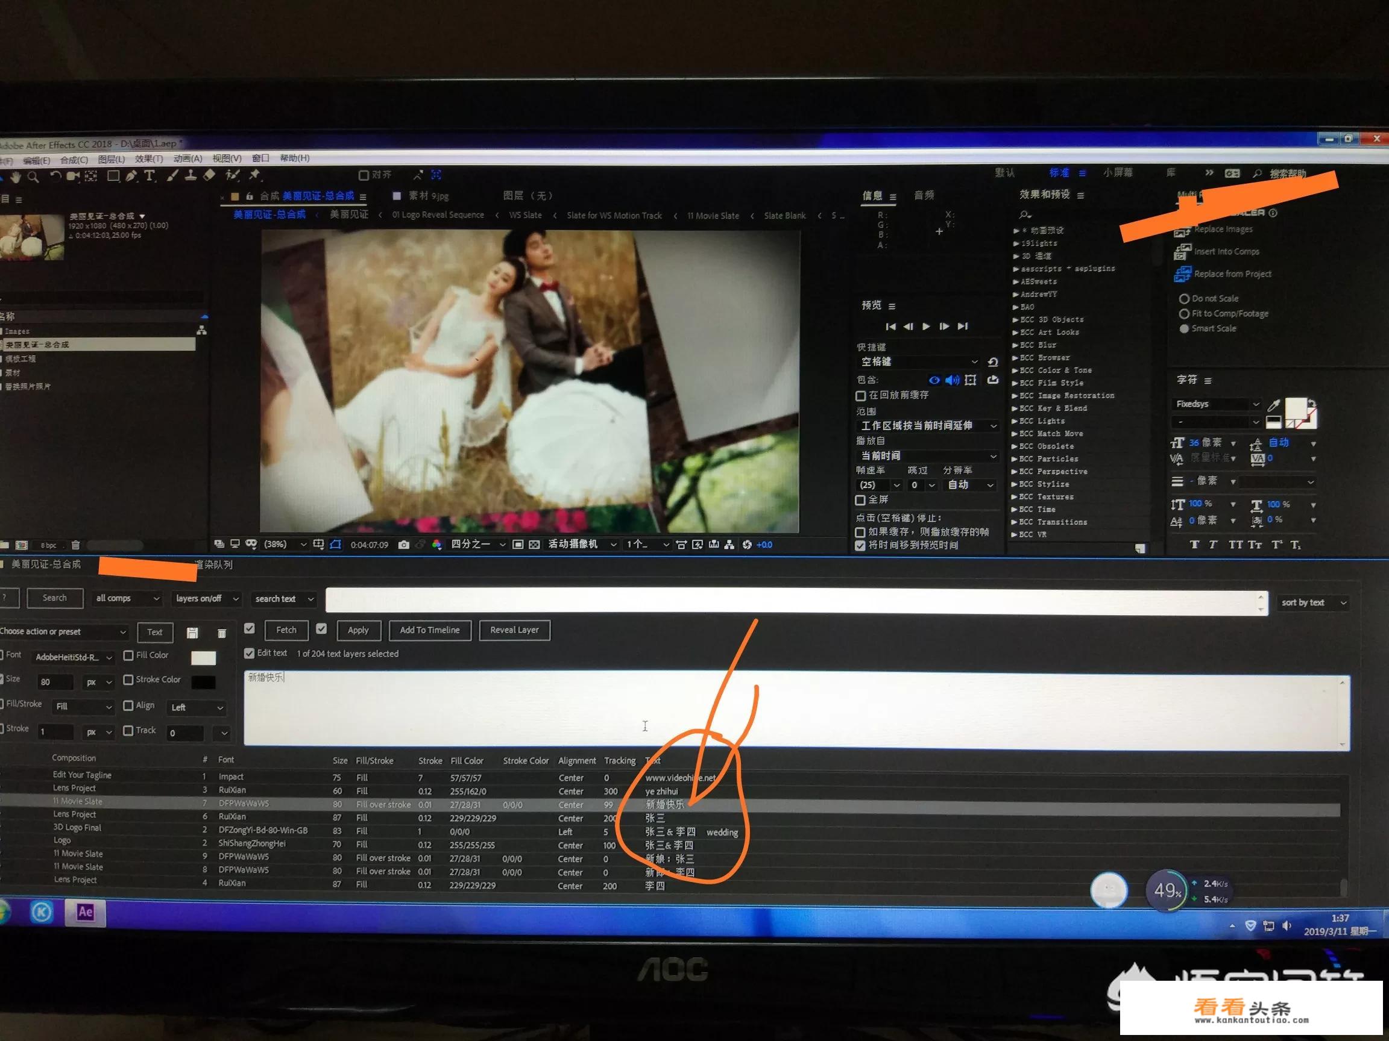Viewport: 1389px width, 1041px height.
Task: Click the Reveal Layer button
Action: tap(515, 630)
